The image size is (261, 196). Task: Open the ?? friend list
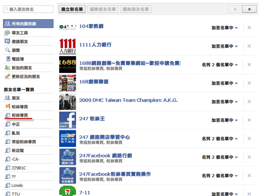click(28, 176)
